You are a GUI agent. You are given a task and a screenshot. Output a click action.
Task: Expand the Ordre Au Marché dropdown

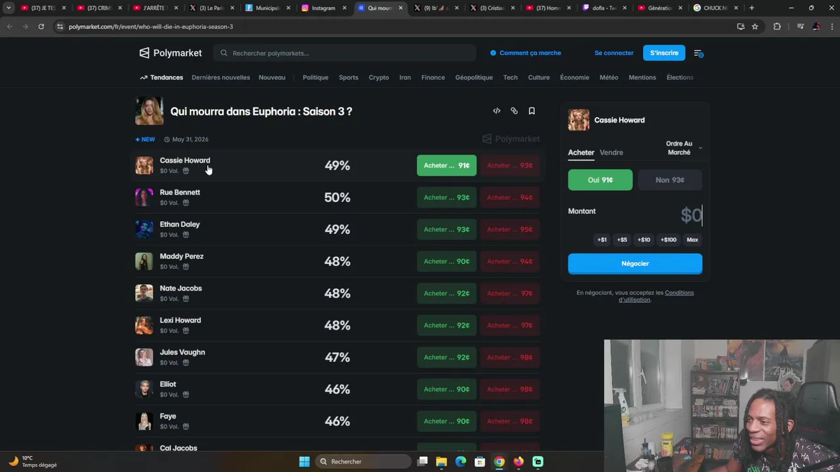(684, 147)
